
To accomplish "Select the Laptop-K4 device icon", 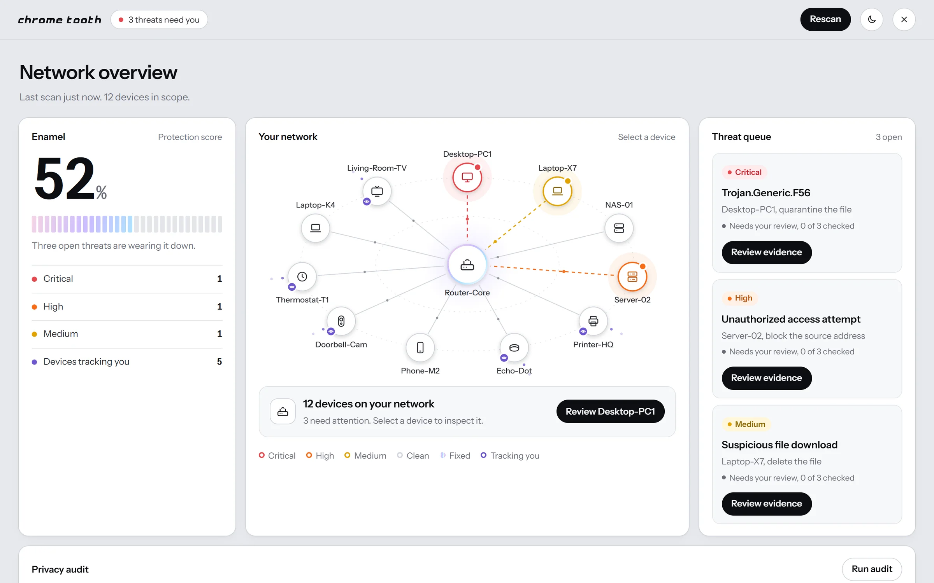I will 315,228.
